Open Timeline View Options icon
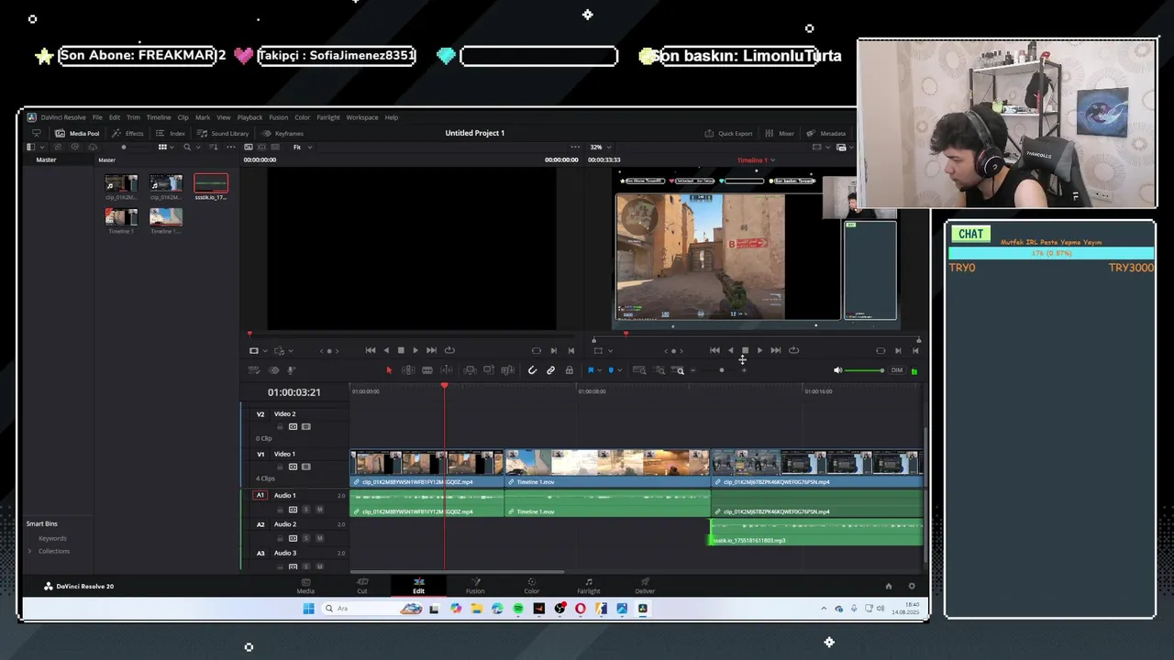 tap(254, 370)
